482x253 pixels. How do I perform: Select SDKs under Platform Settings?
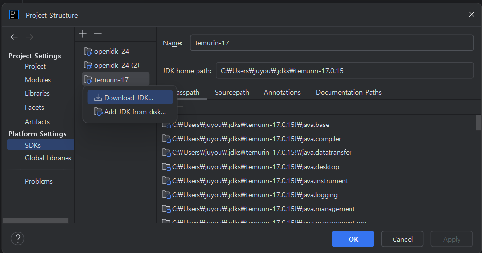(x=41, y=145)
